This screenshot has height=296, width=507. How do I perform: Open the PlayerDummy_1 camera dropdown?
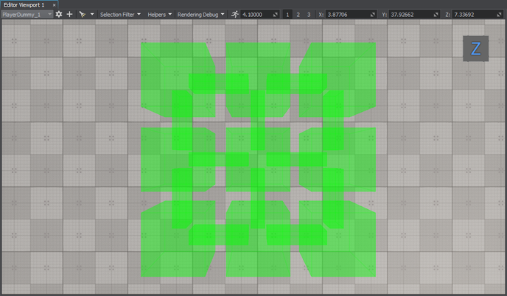click(27, 15)
